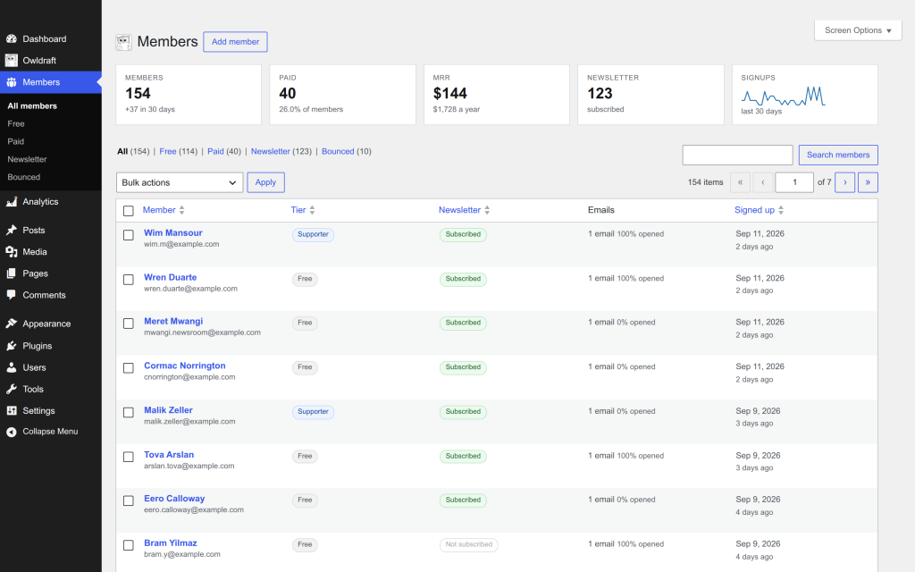Tick the Tova Arslan checkbox

click(129, 457)
